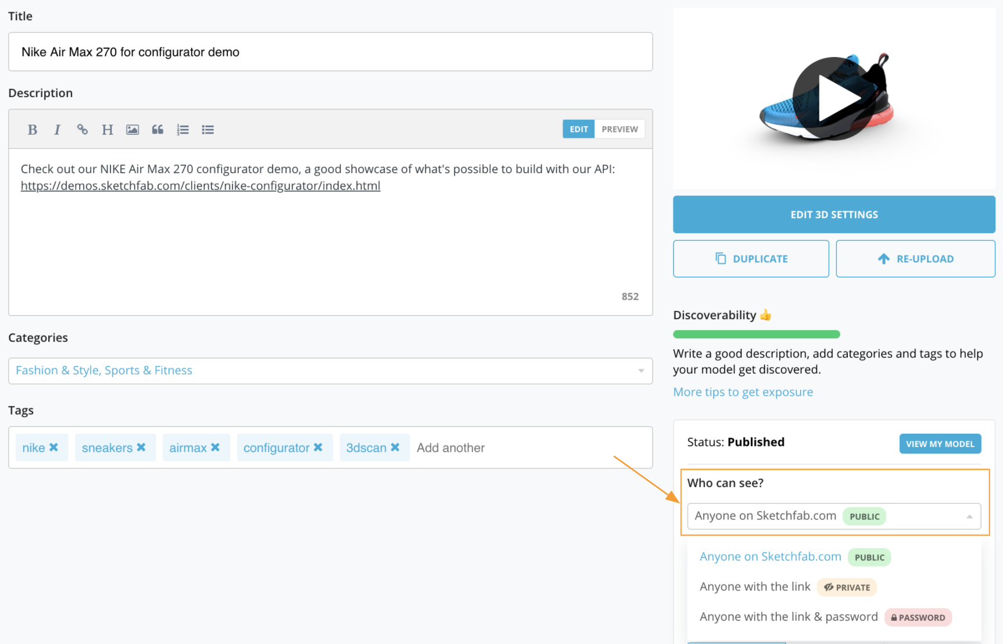Insert blockquote with quote icon
The image size is (1003, 644).
pyautogui.click(x=157, y=130)
